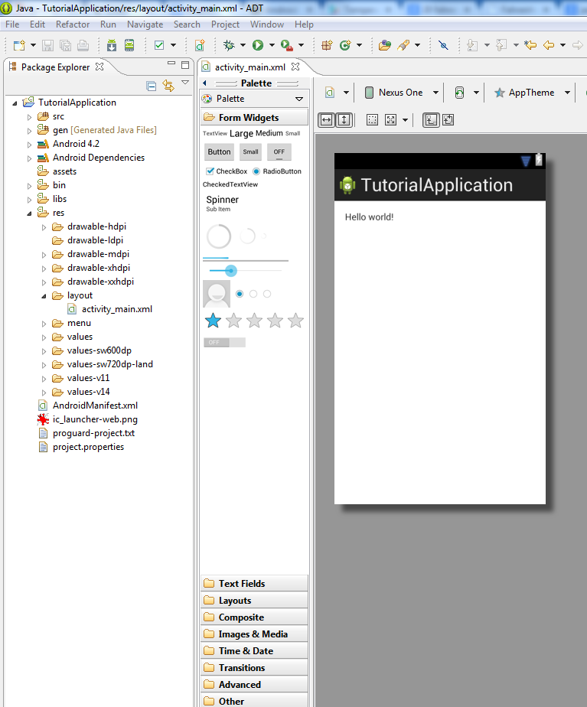
Task: Open the Text Fields palette category
Action: click(254, 584)
